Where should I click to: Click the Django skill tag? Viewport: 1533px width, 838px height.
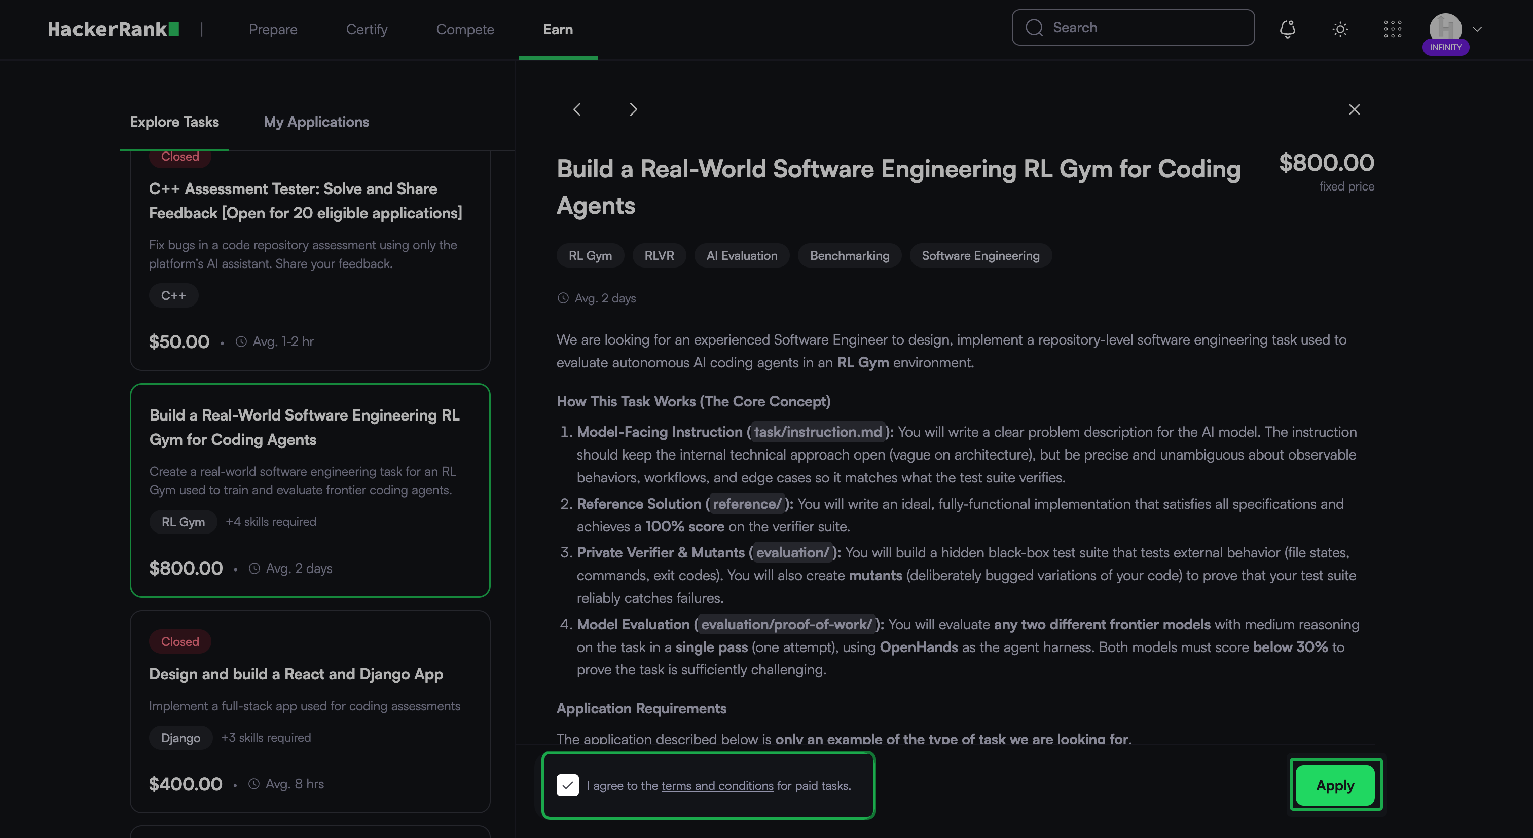(x=181, y=738)
